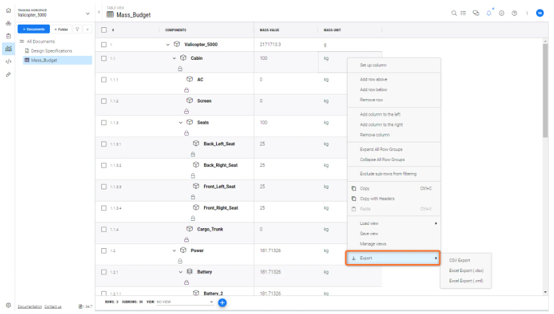The width and height of the screenshot is (554, 314).
Task: Select Add row below in context menu
Action: [x=373, y=89]
